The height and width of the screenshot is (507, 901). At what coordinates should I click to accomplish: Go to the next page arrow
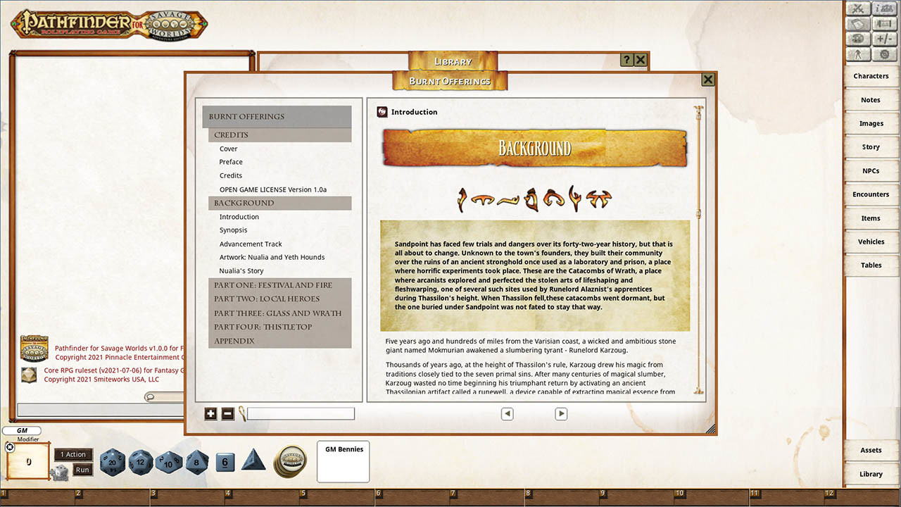click(x=561, y=414)
